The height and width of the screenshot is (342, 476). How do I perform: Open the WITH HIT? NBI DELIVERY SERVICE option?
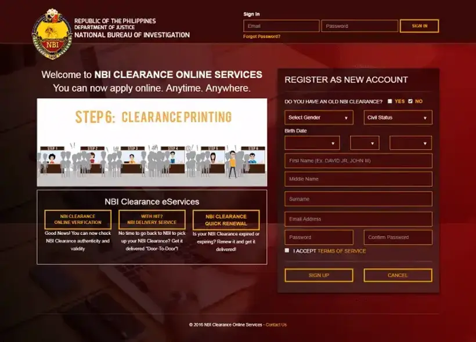click(153, 220)
